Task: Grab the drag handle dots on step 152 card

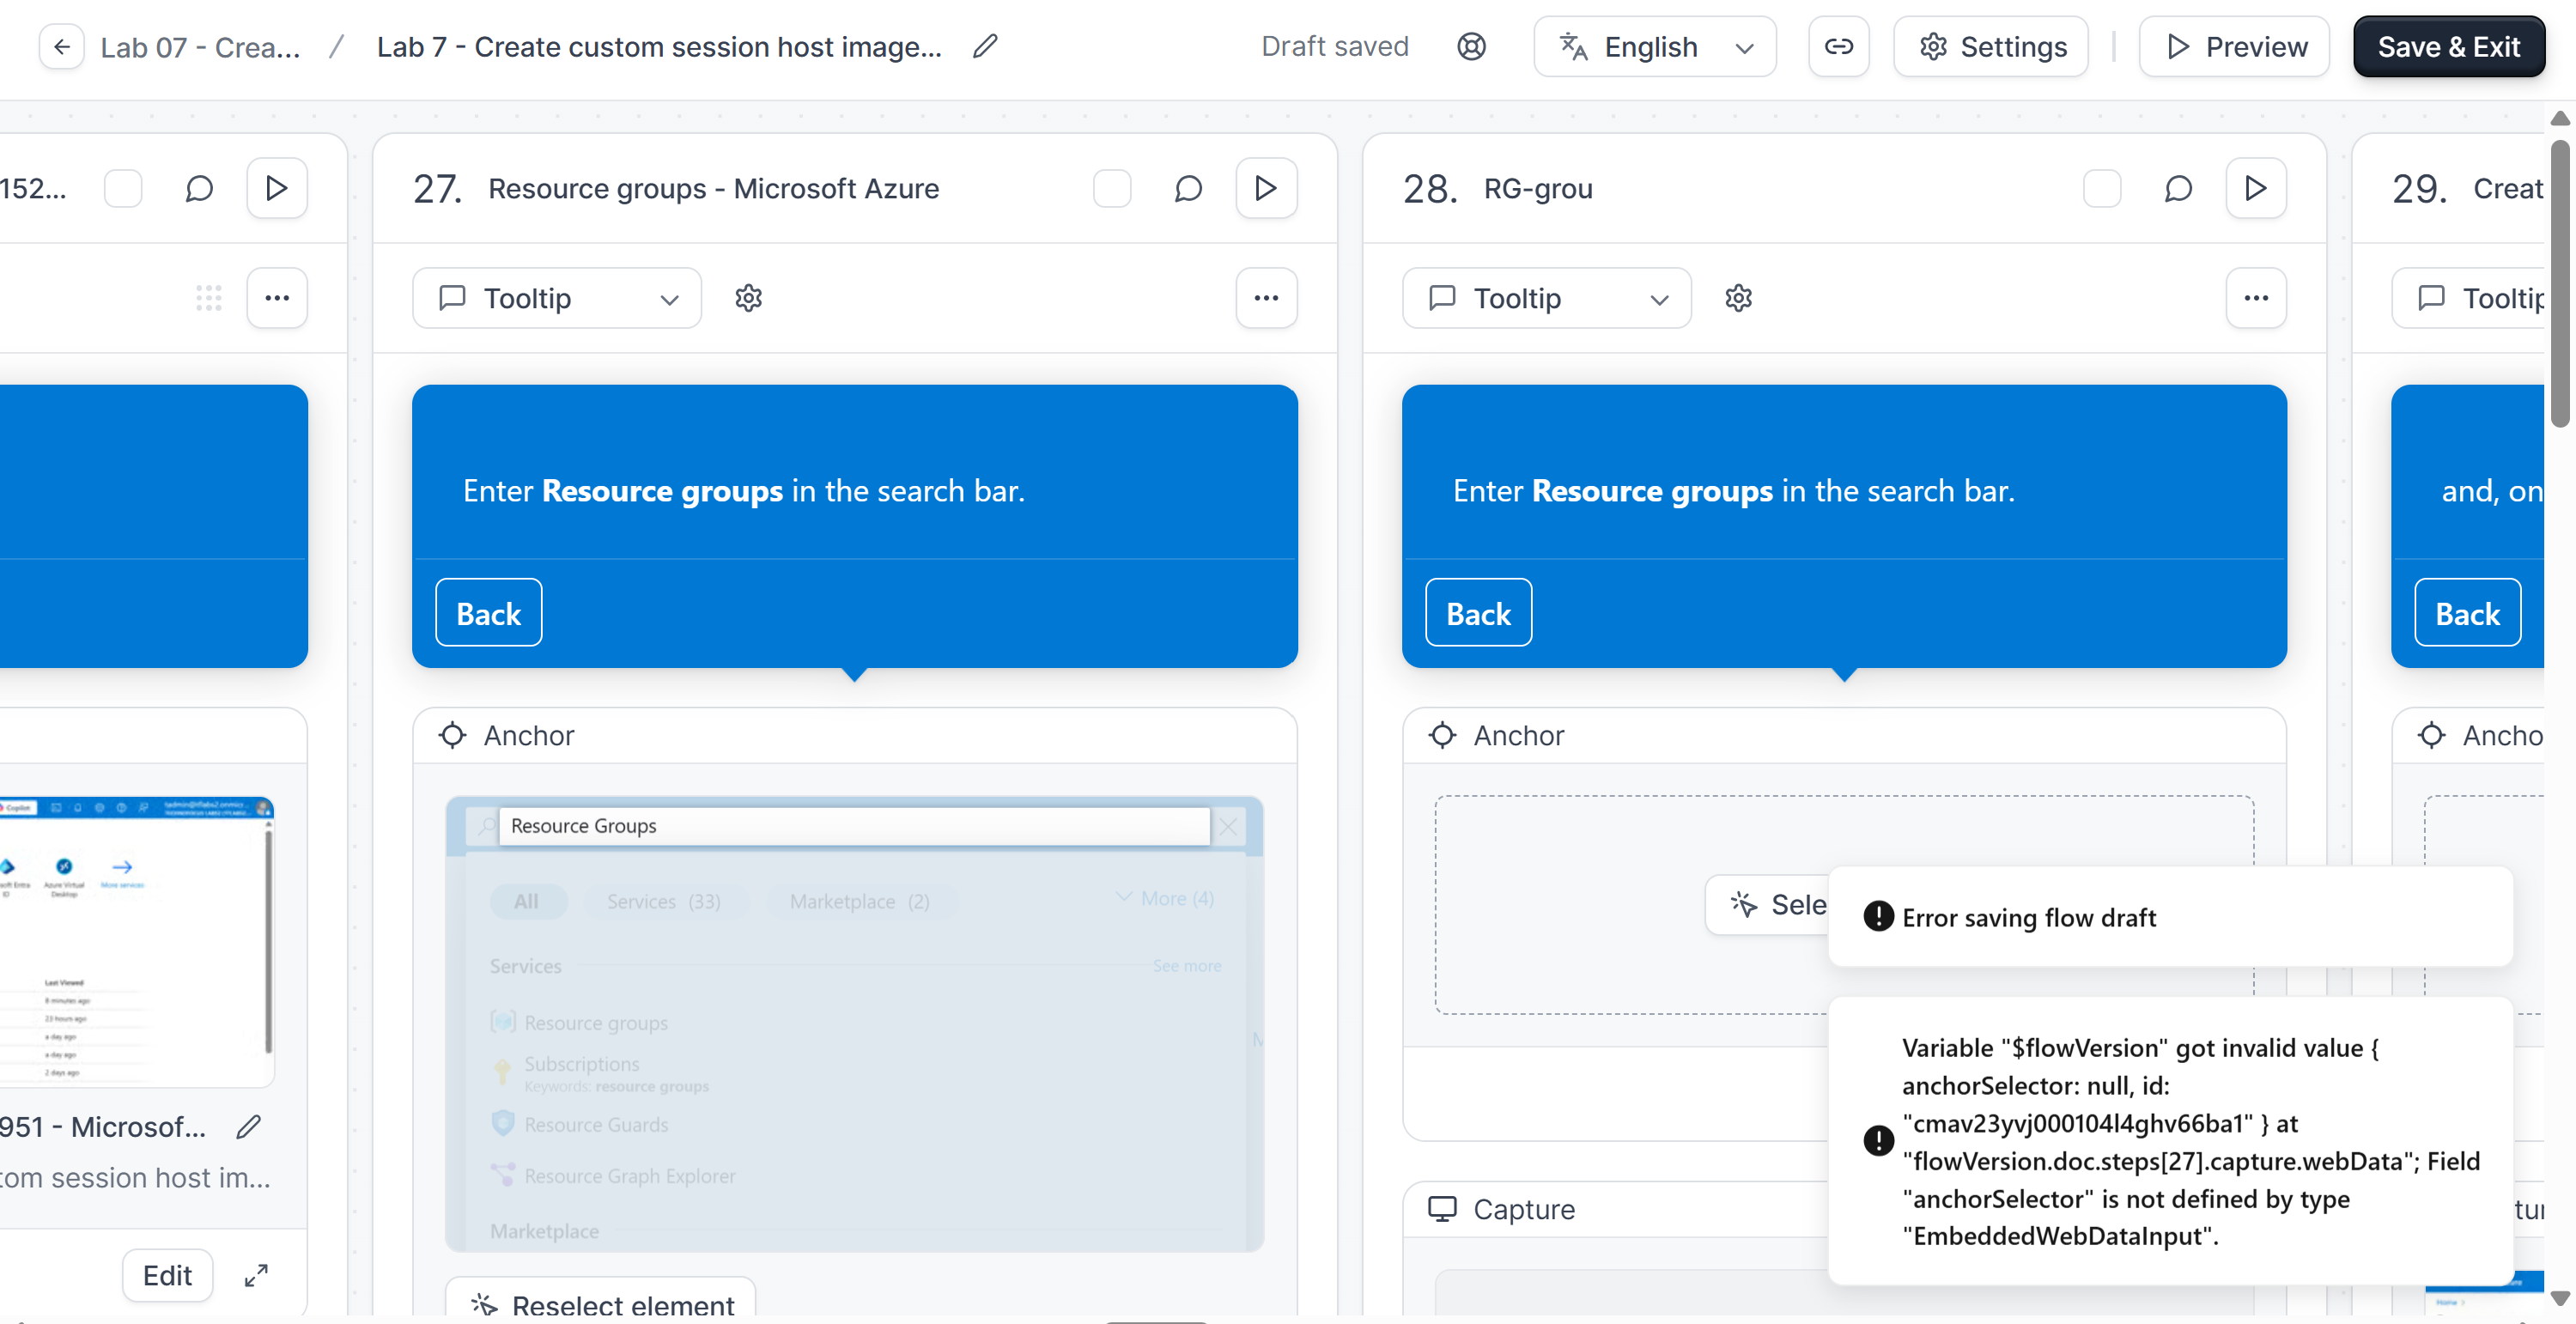Action: pos(209,298)
